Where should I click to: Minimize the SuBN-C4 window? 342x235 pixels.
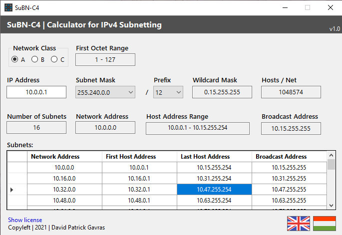(285, 7)
